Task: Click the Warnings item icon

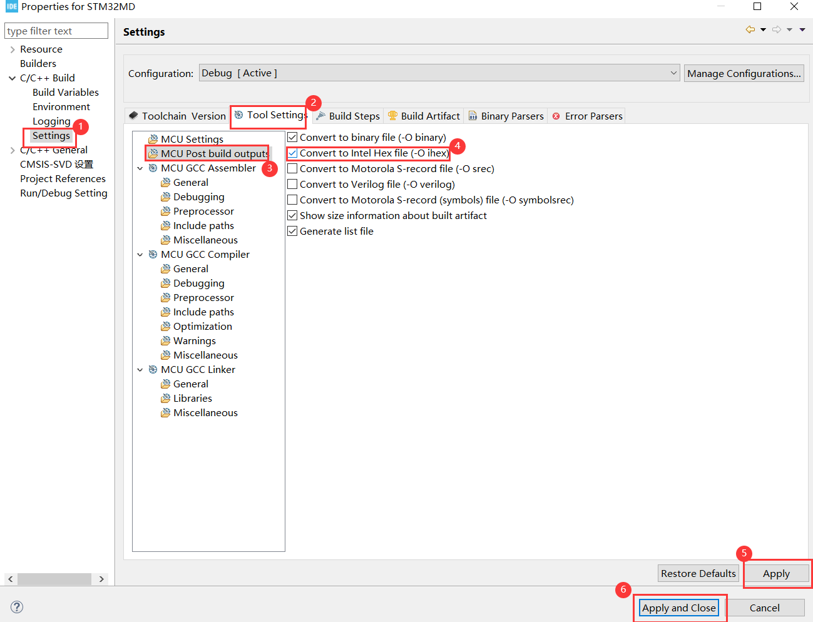Action: 165,340
